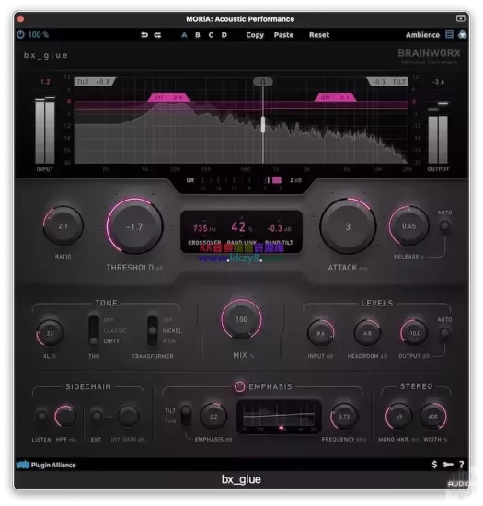
Task: Click the redo arrow icon
Action: tap(157, 35)
